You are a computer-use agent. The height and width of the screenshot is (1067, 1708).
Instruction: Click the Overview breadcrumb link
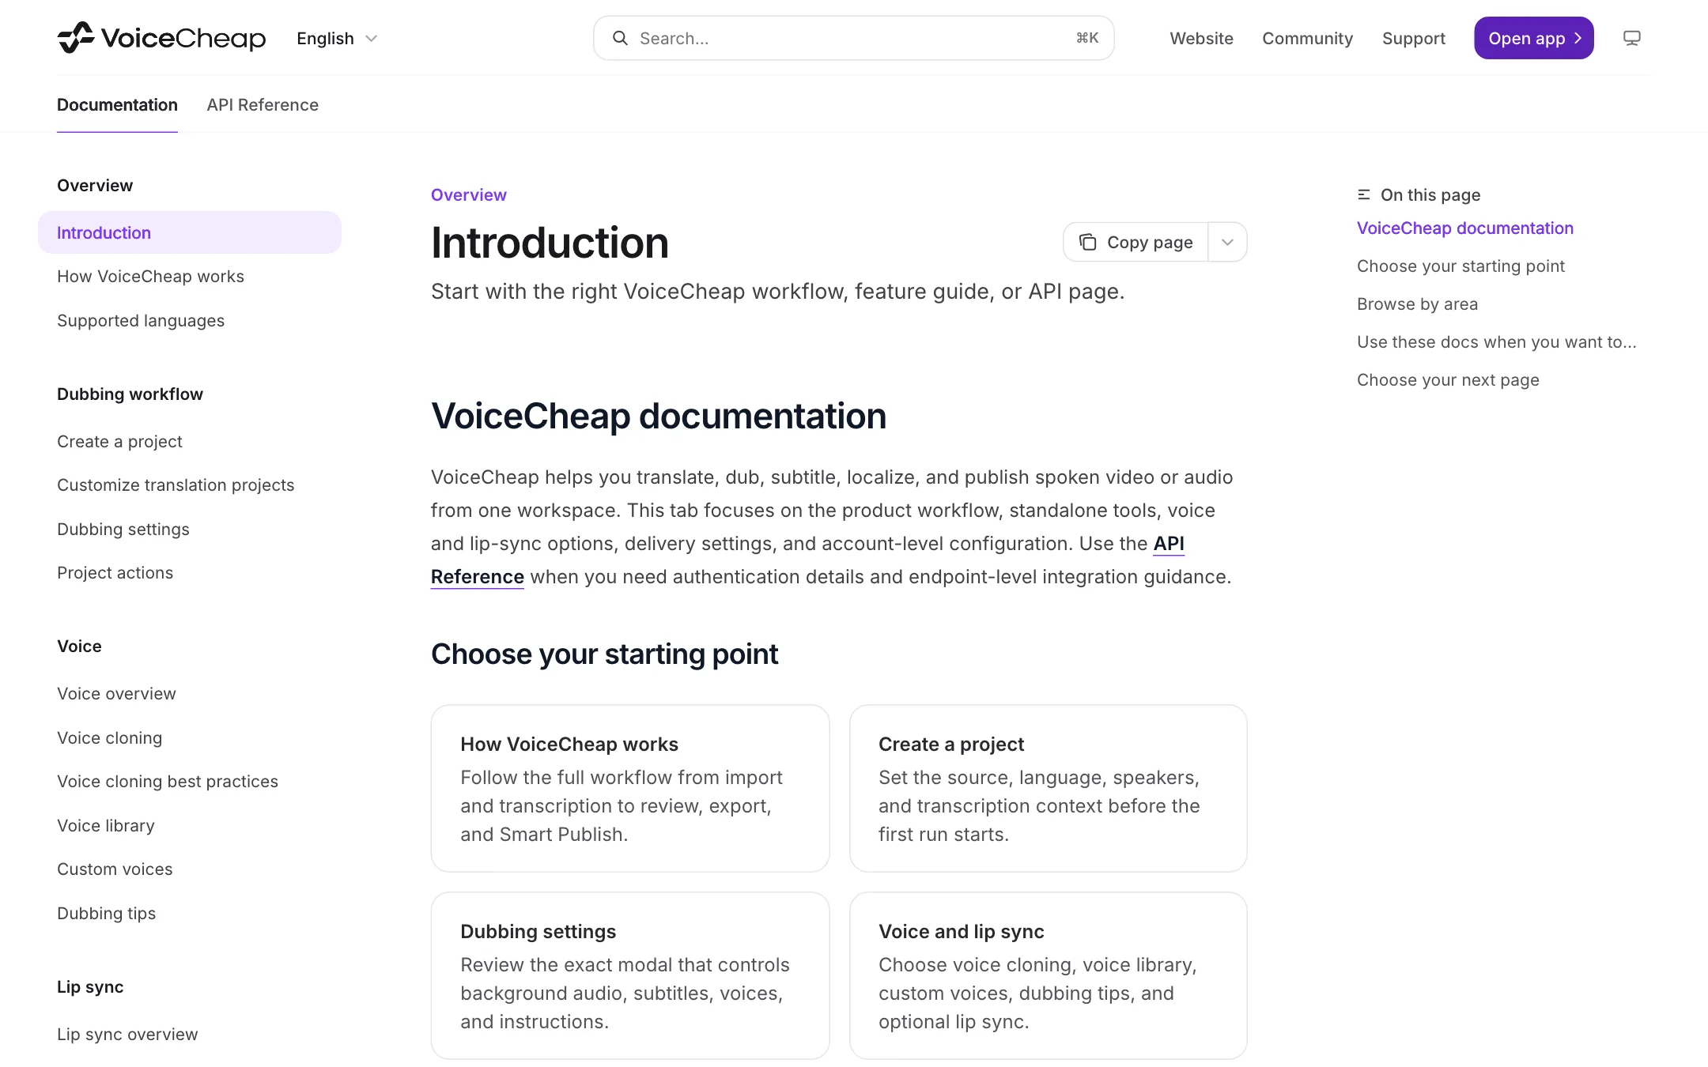point(468,194)
